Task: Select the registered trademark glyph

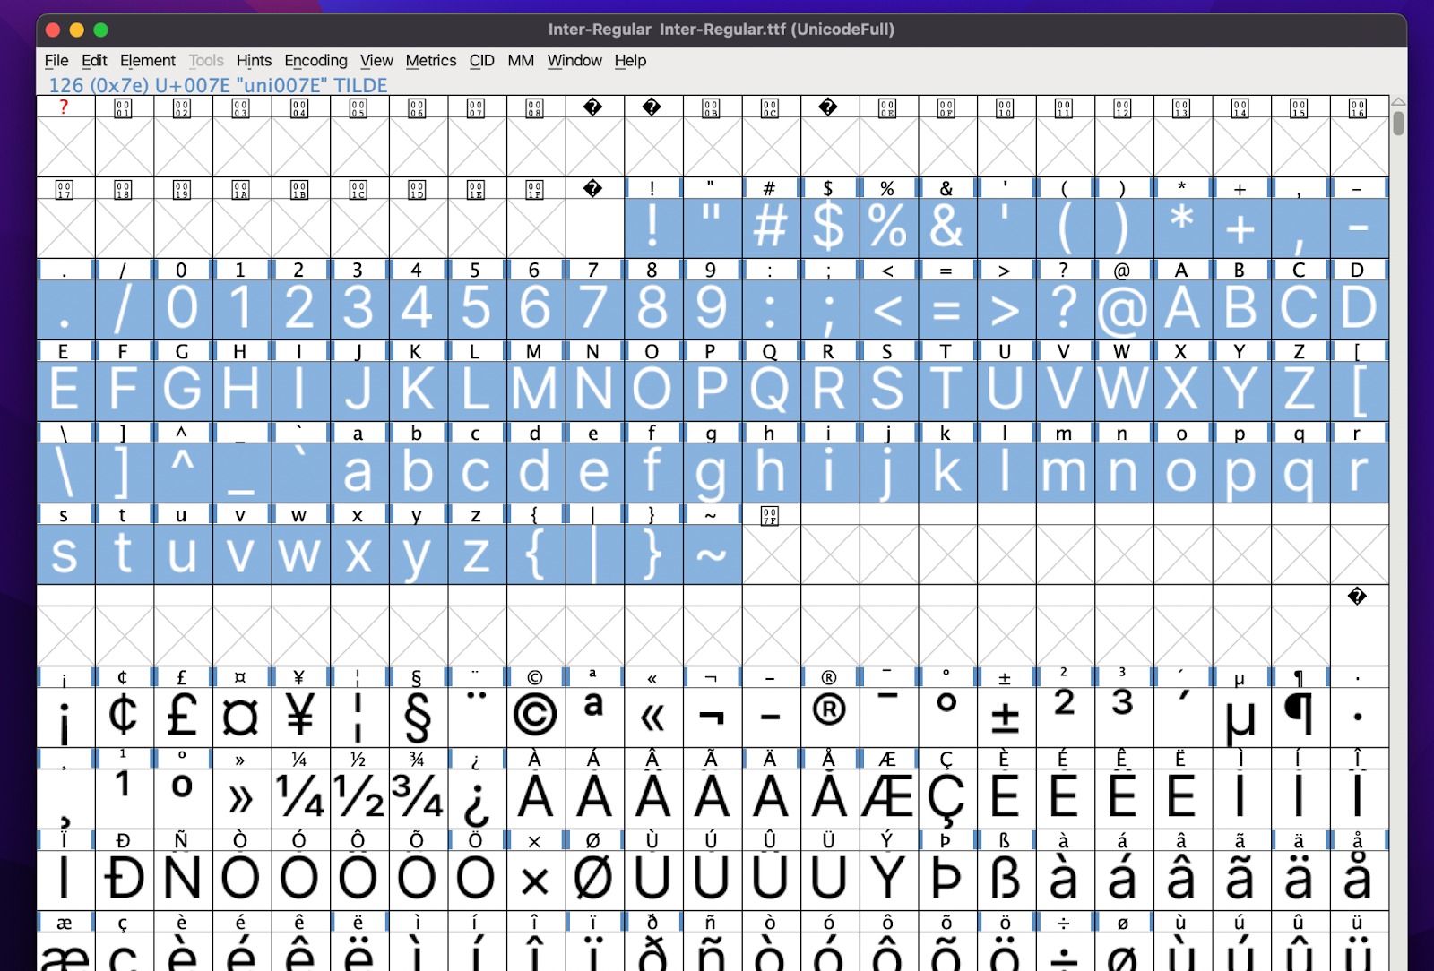Action: click(x=829, y=712)
